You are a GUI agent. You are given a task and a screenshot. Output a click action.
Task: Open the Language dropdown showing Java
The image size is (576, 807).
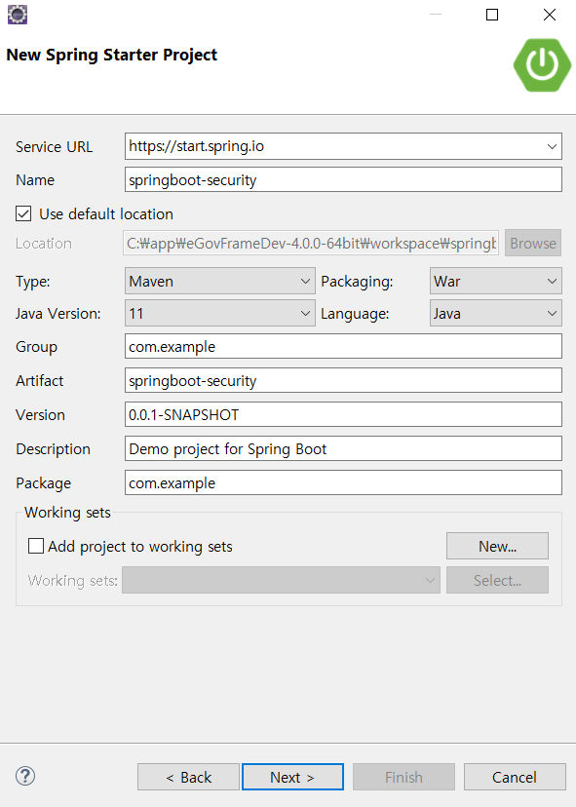(496, 313)
